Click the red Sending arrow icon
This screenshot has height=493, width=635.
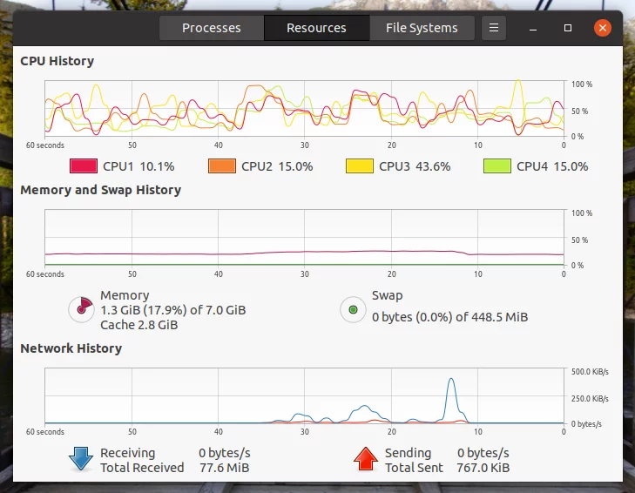(366, 459)
